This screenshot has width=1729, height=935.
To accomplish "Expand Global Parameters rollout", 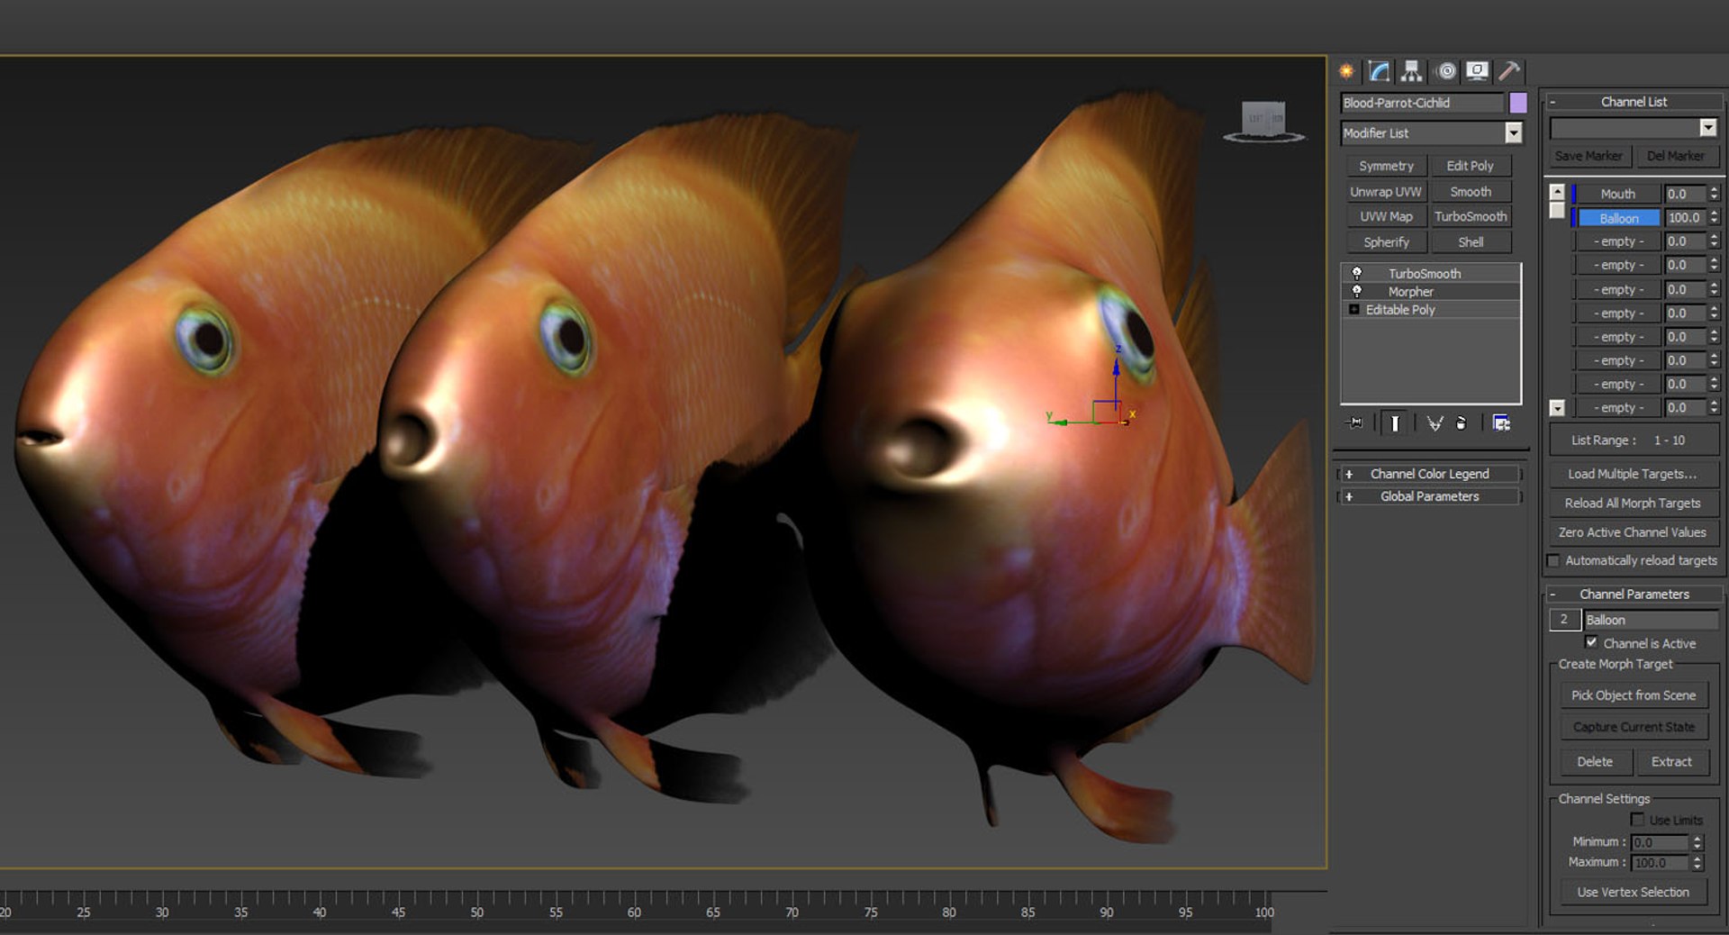I will [x=1430, y=496].
